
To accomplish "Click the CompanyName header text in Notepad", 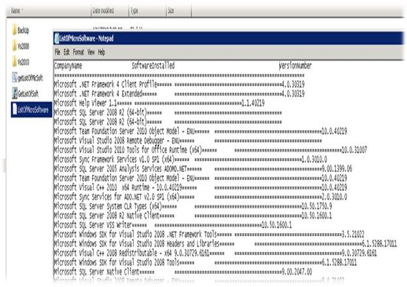I will click(68, 66).
